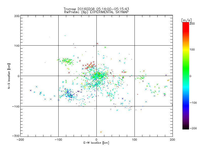This screenshot has width=203, height=152.
Task: Click the red X marker just above the 100 km line
Action: [x=97, y=44]
